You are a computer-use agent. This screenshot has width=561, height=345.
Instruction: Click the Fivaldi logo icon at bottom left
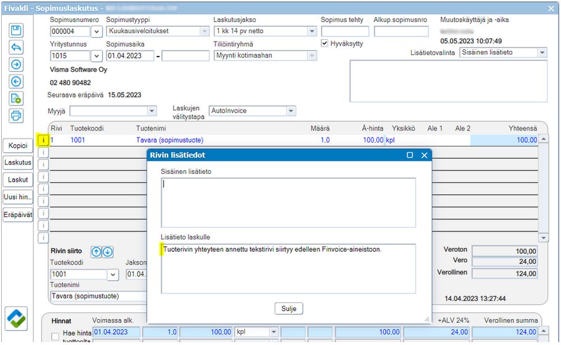16,319
